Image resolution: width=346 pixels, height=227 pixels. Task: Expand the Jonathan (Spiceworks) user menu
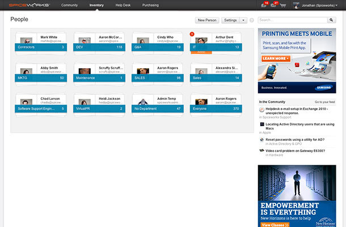[319, 5]
